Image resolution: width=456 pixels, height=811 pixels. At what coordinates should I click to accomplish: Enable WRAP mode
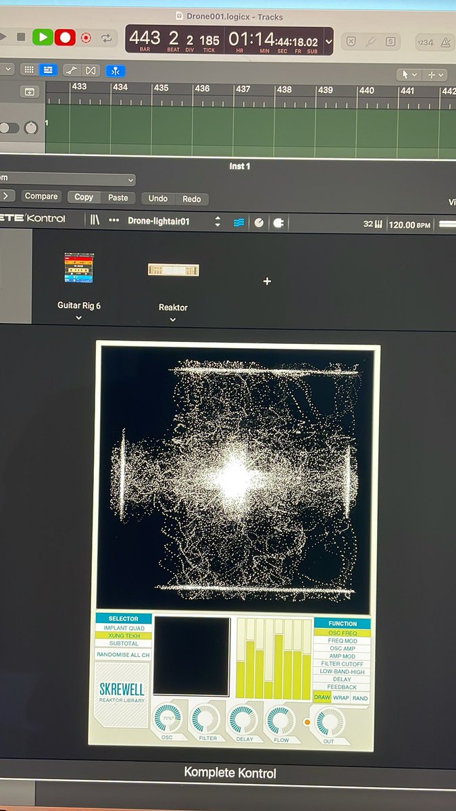(341, 698)
